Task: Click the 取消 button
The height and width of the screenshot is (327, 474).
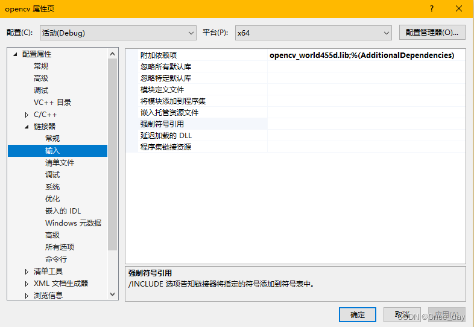Action: coord(402,314)
